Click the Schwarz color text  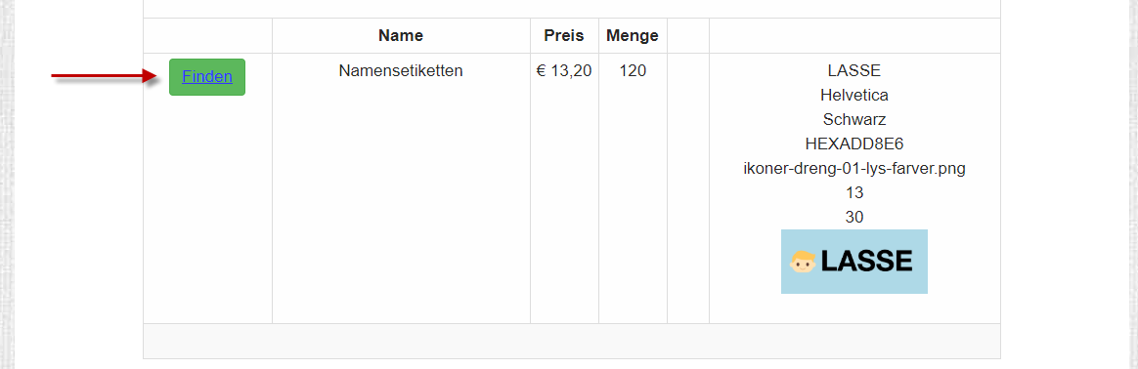coord(854,120)
